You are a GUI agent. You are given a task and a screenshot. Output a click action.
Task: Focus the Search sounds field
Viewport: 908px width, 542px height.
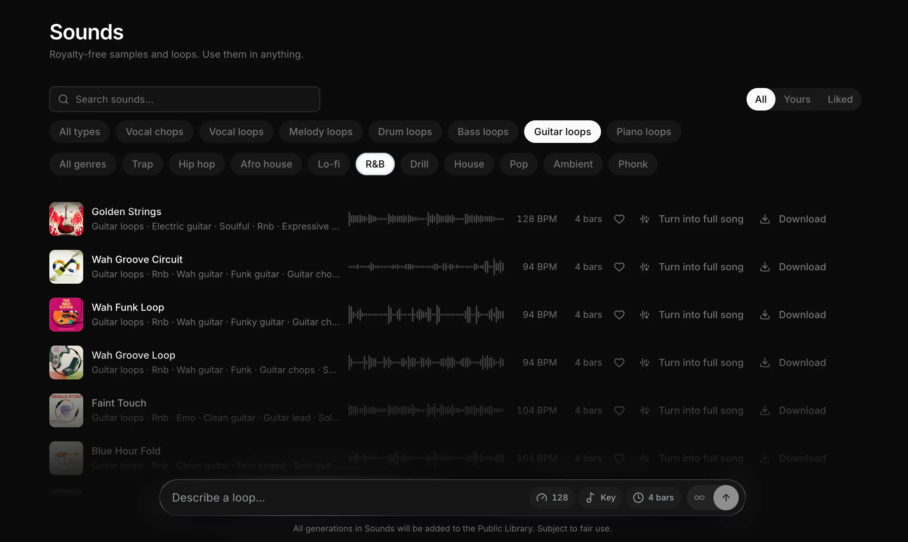[185, 99]
